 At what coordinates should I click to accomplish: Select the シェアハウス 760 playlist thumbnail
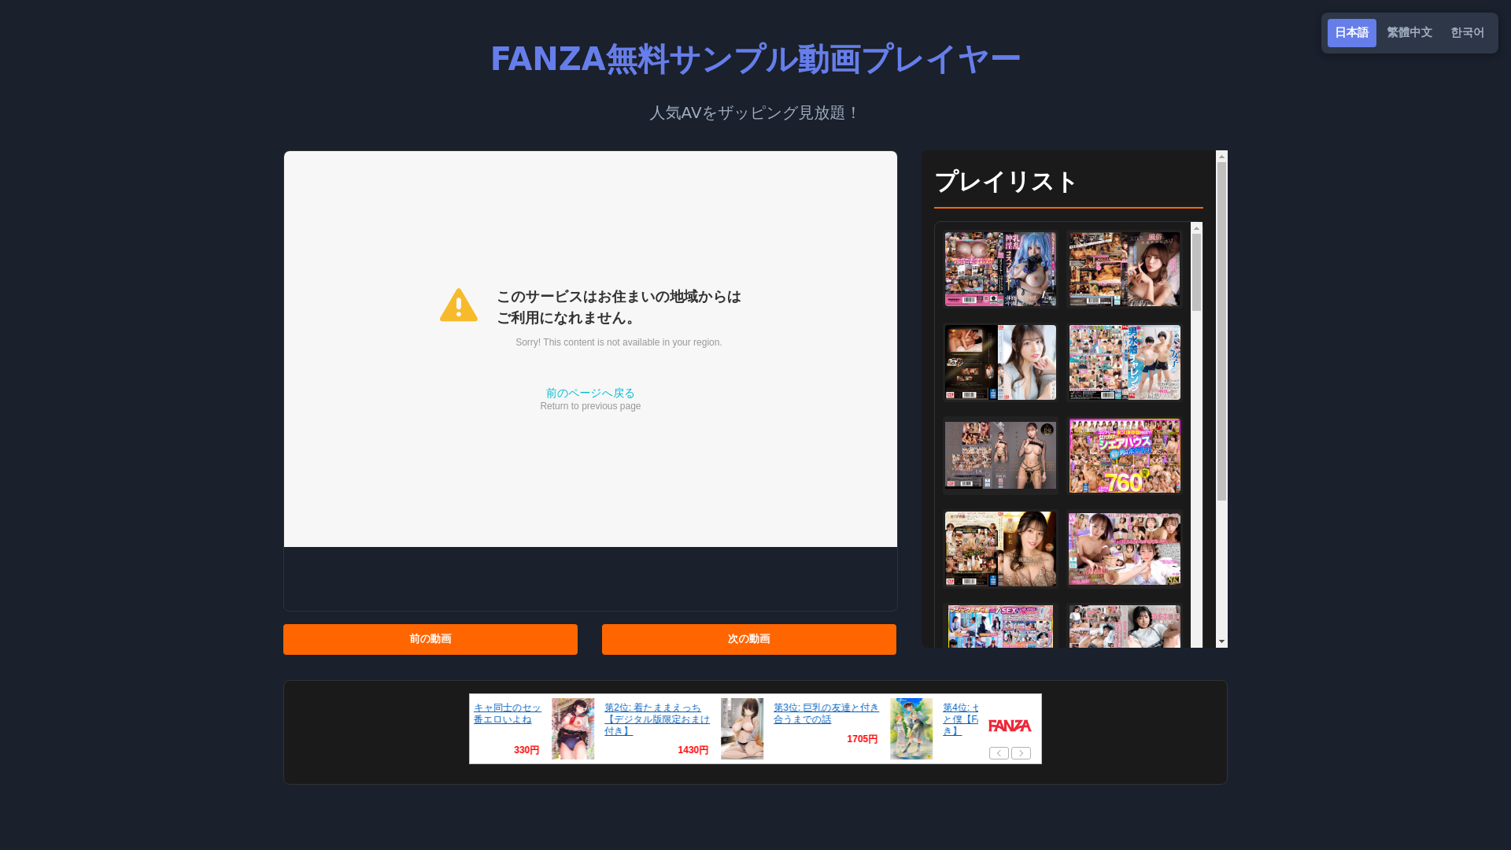point(1125,456)
